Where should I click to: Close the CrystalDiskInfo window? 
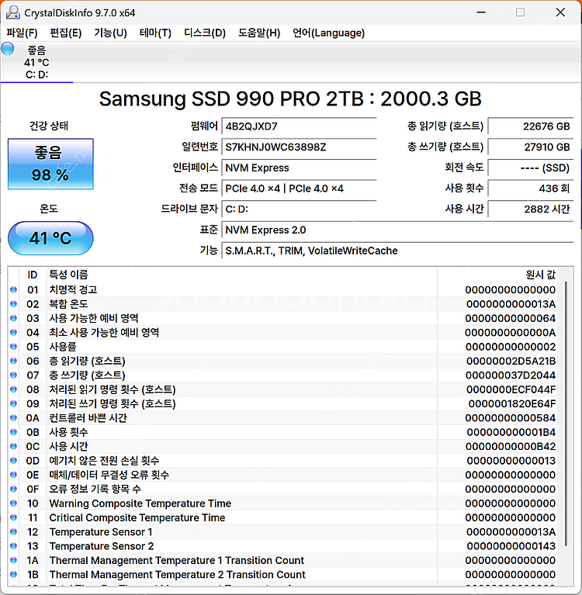click(x=560, y=12)
